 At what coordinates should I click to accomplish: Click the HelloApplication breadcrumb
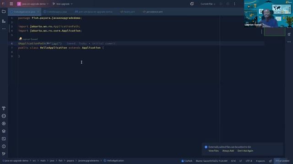(x=114, y=161)
